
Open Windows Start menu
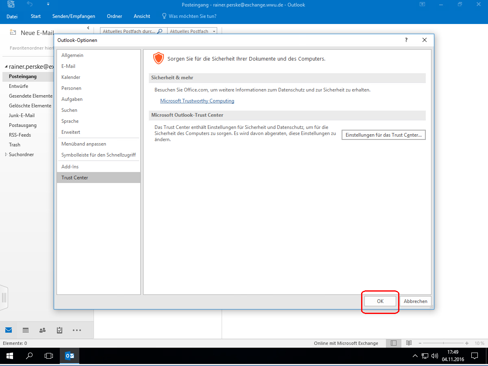pos(9,356)
